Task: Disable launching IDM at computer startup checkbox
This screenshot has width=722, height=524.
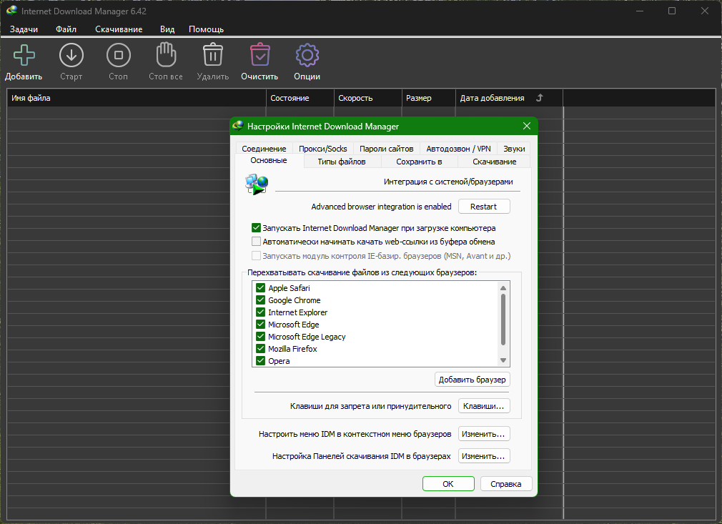Action: click(x=257, y=228)
